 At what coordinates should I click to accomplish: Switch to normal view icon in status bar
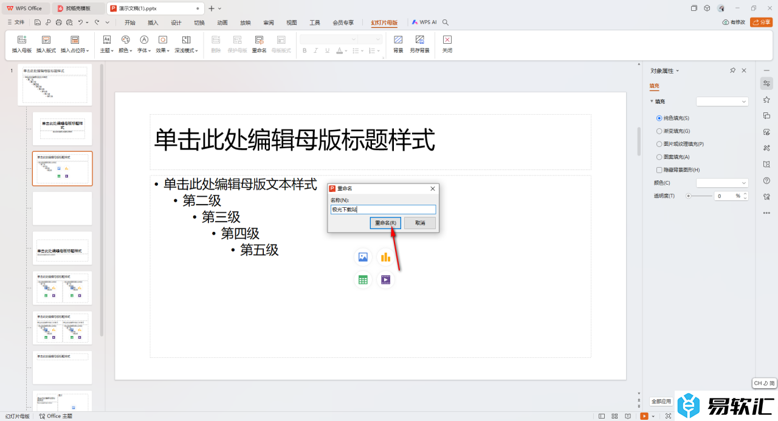click(602, 416)
